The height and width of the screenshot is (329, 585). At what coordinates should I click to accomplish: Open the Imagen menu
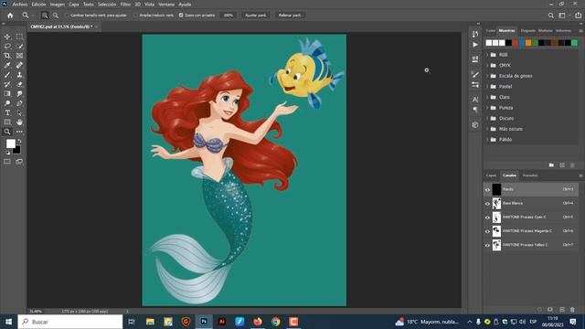pyautogui.click(x=57, y=5)
